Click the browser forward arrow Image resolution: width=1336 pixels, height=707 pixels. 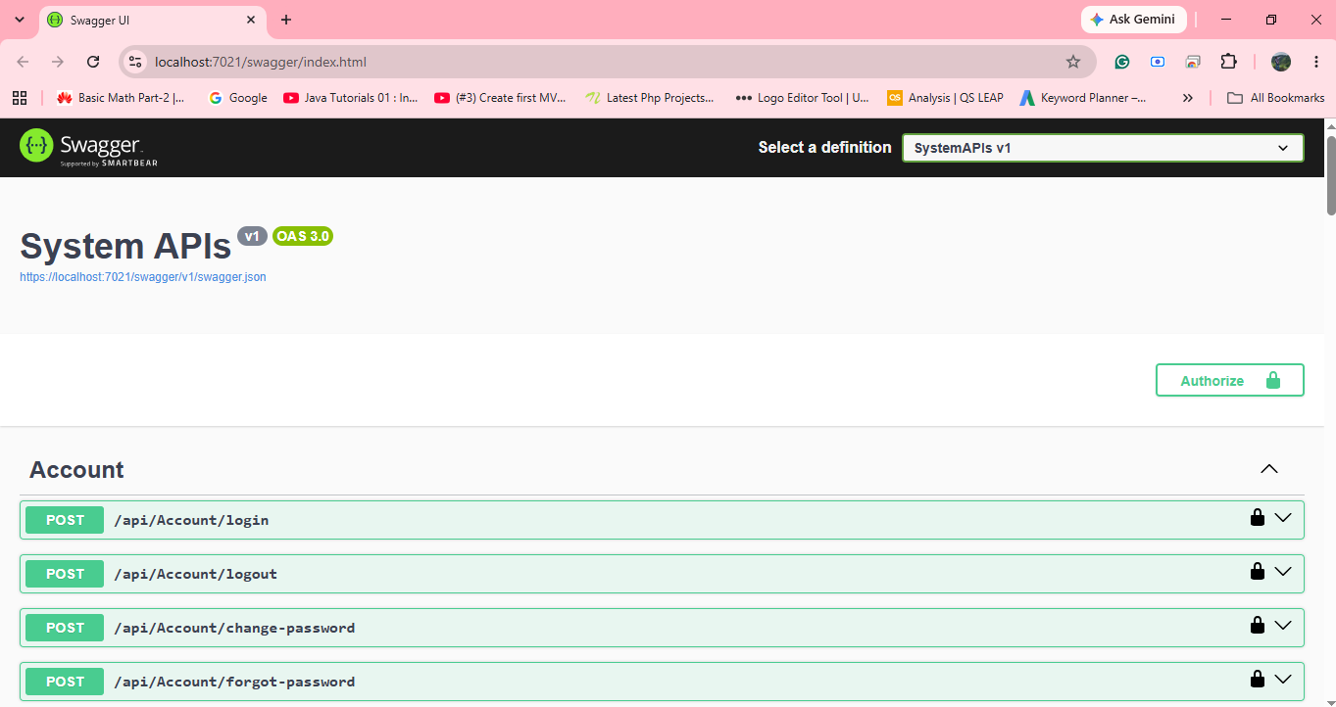58,62
